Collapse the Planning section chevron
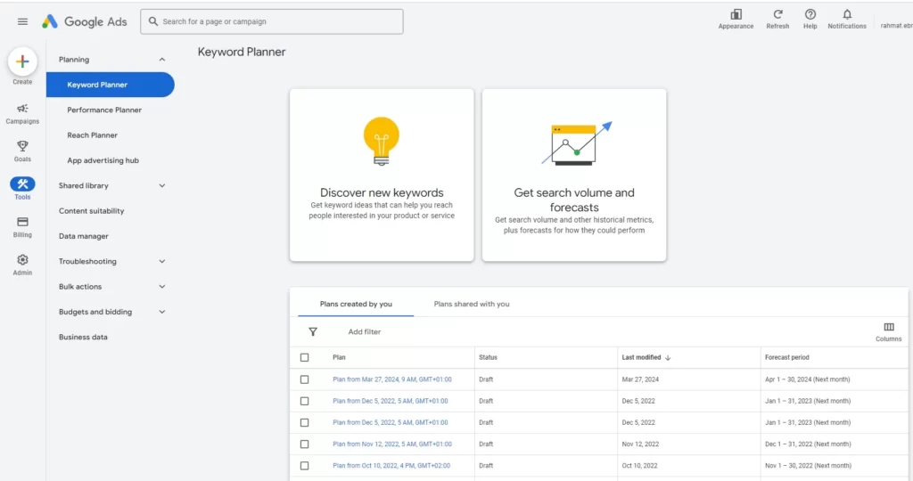Screen dimensions: 913x481 162,60
